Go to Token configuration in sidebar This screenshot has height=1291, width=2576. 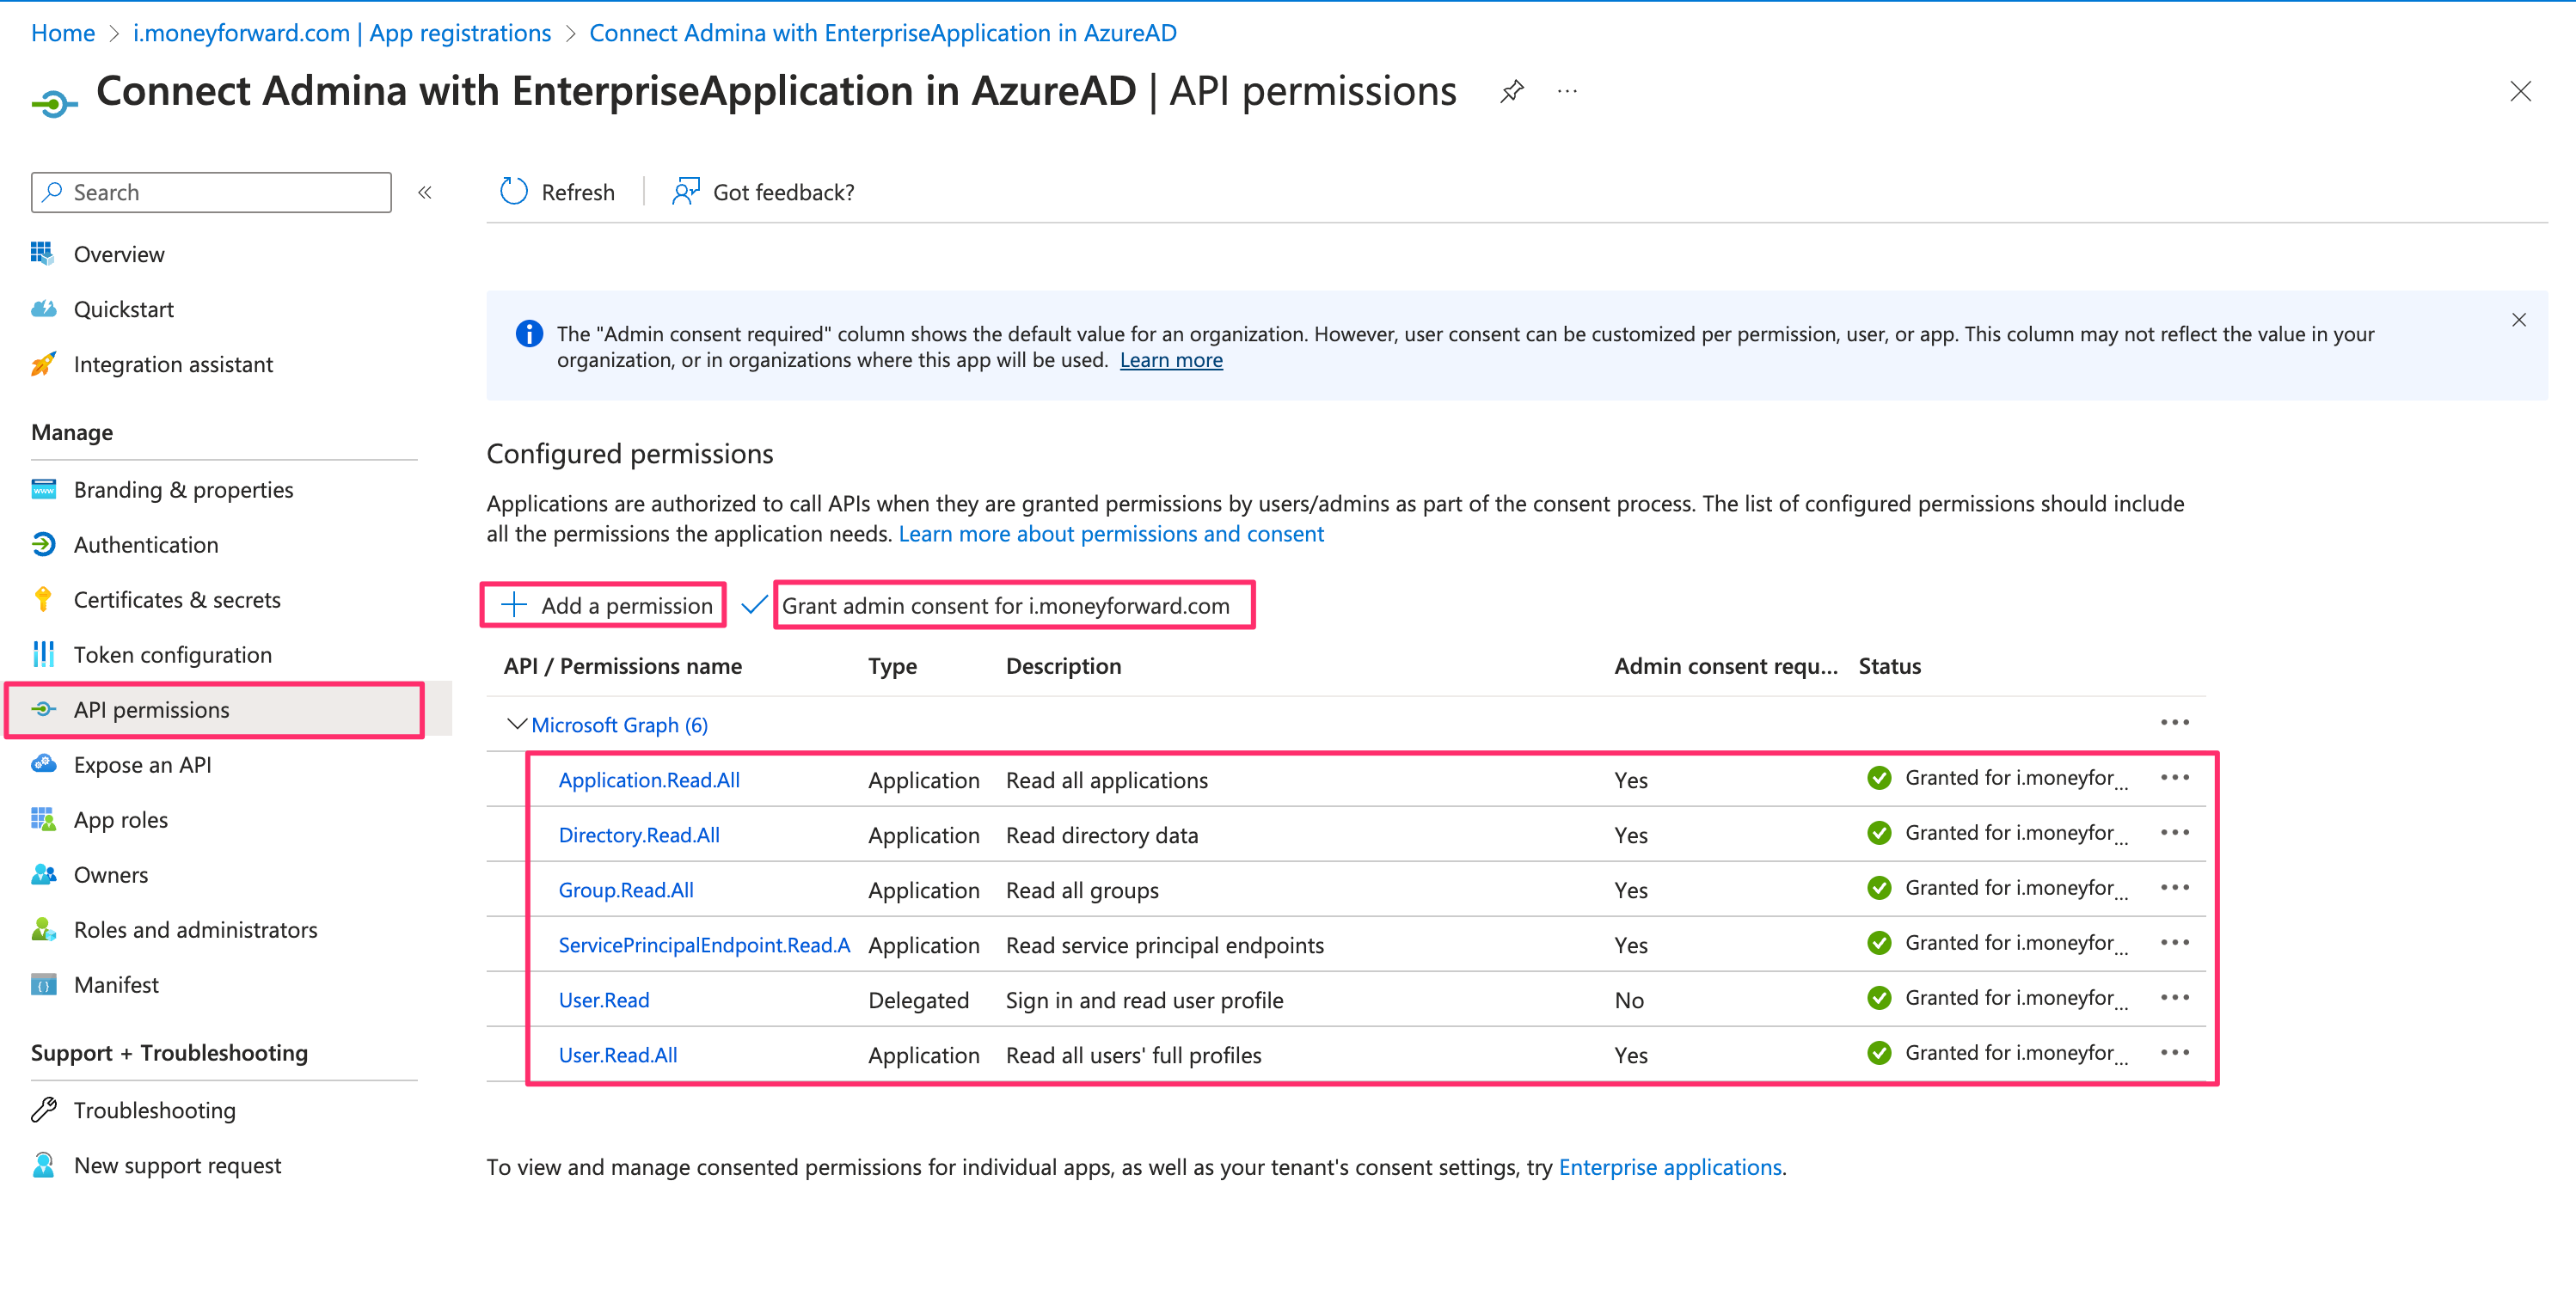172,654
